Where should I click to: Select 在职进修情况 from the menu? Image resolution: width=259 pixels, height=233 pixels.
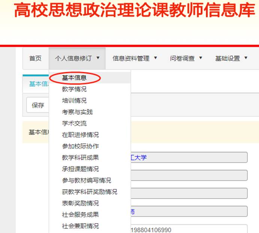pos(80,135)
